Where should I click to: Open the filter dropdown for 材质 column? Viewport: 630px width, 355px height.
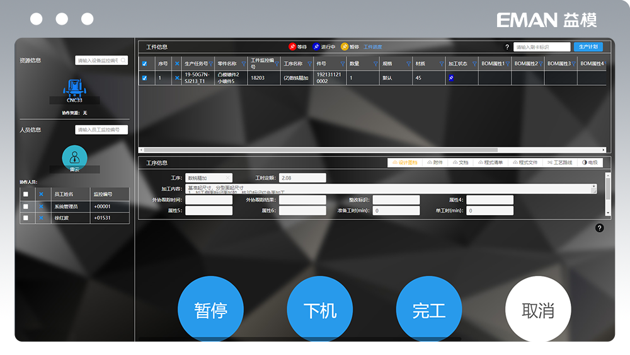(x=440, y=64)
